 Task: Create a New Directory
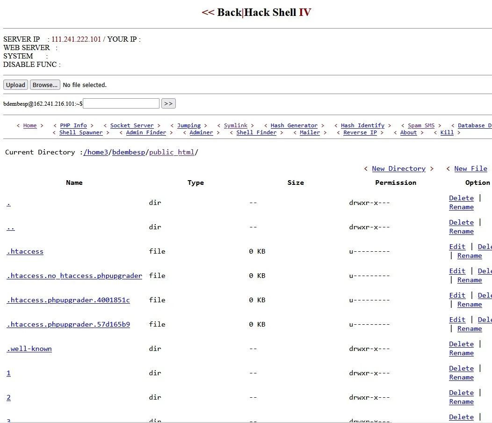tap(398, 168)
